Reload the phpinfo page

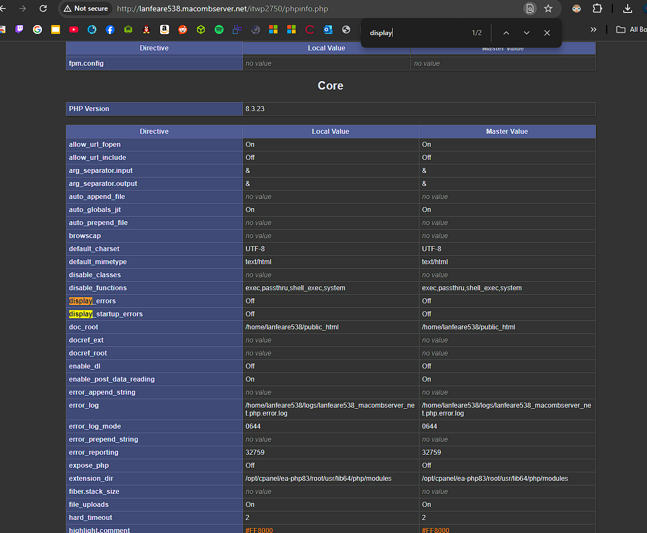[43, 9]
